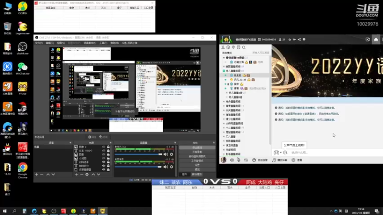Toggle the lock on 资源管理器 source
The height and width of the screenshot is (215, 383).
click(x=108, y=170)
